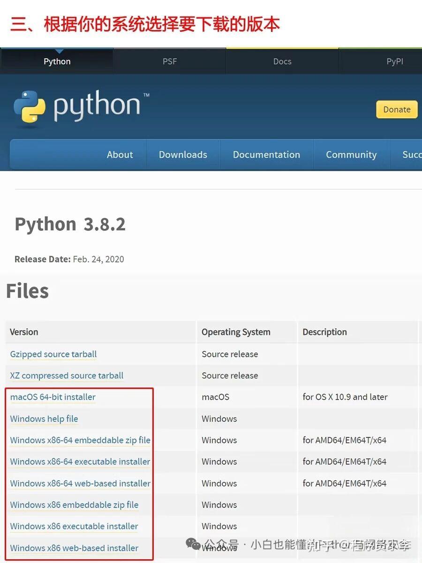
Task: Open the Community menu
Action: [x=351, y=154]
